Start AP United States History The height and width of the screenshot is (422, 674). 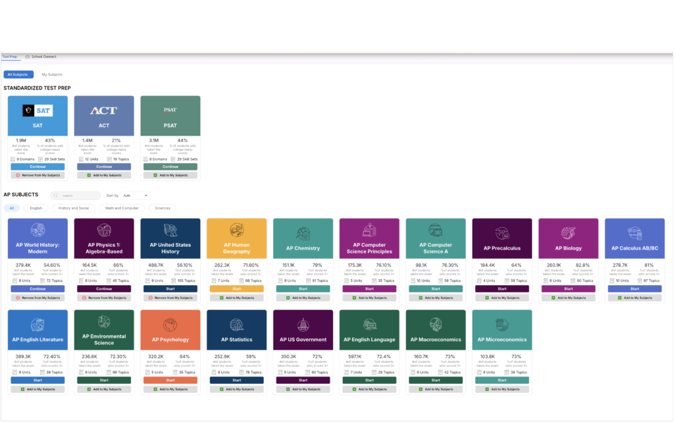pos(170,289)
